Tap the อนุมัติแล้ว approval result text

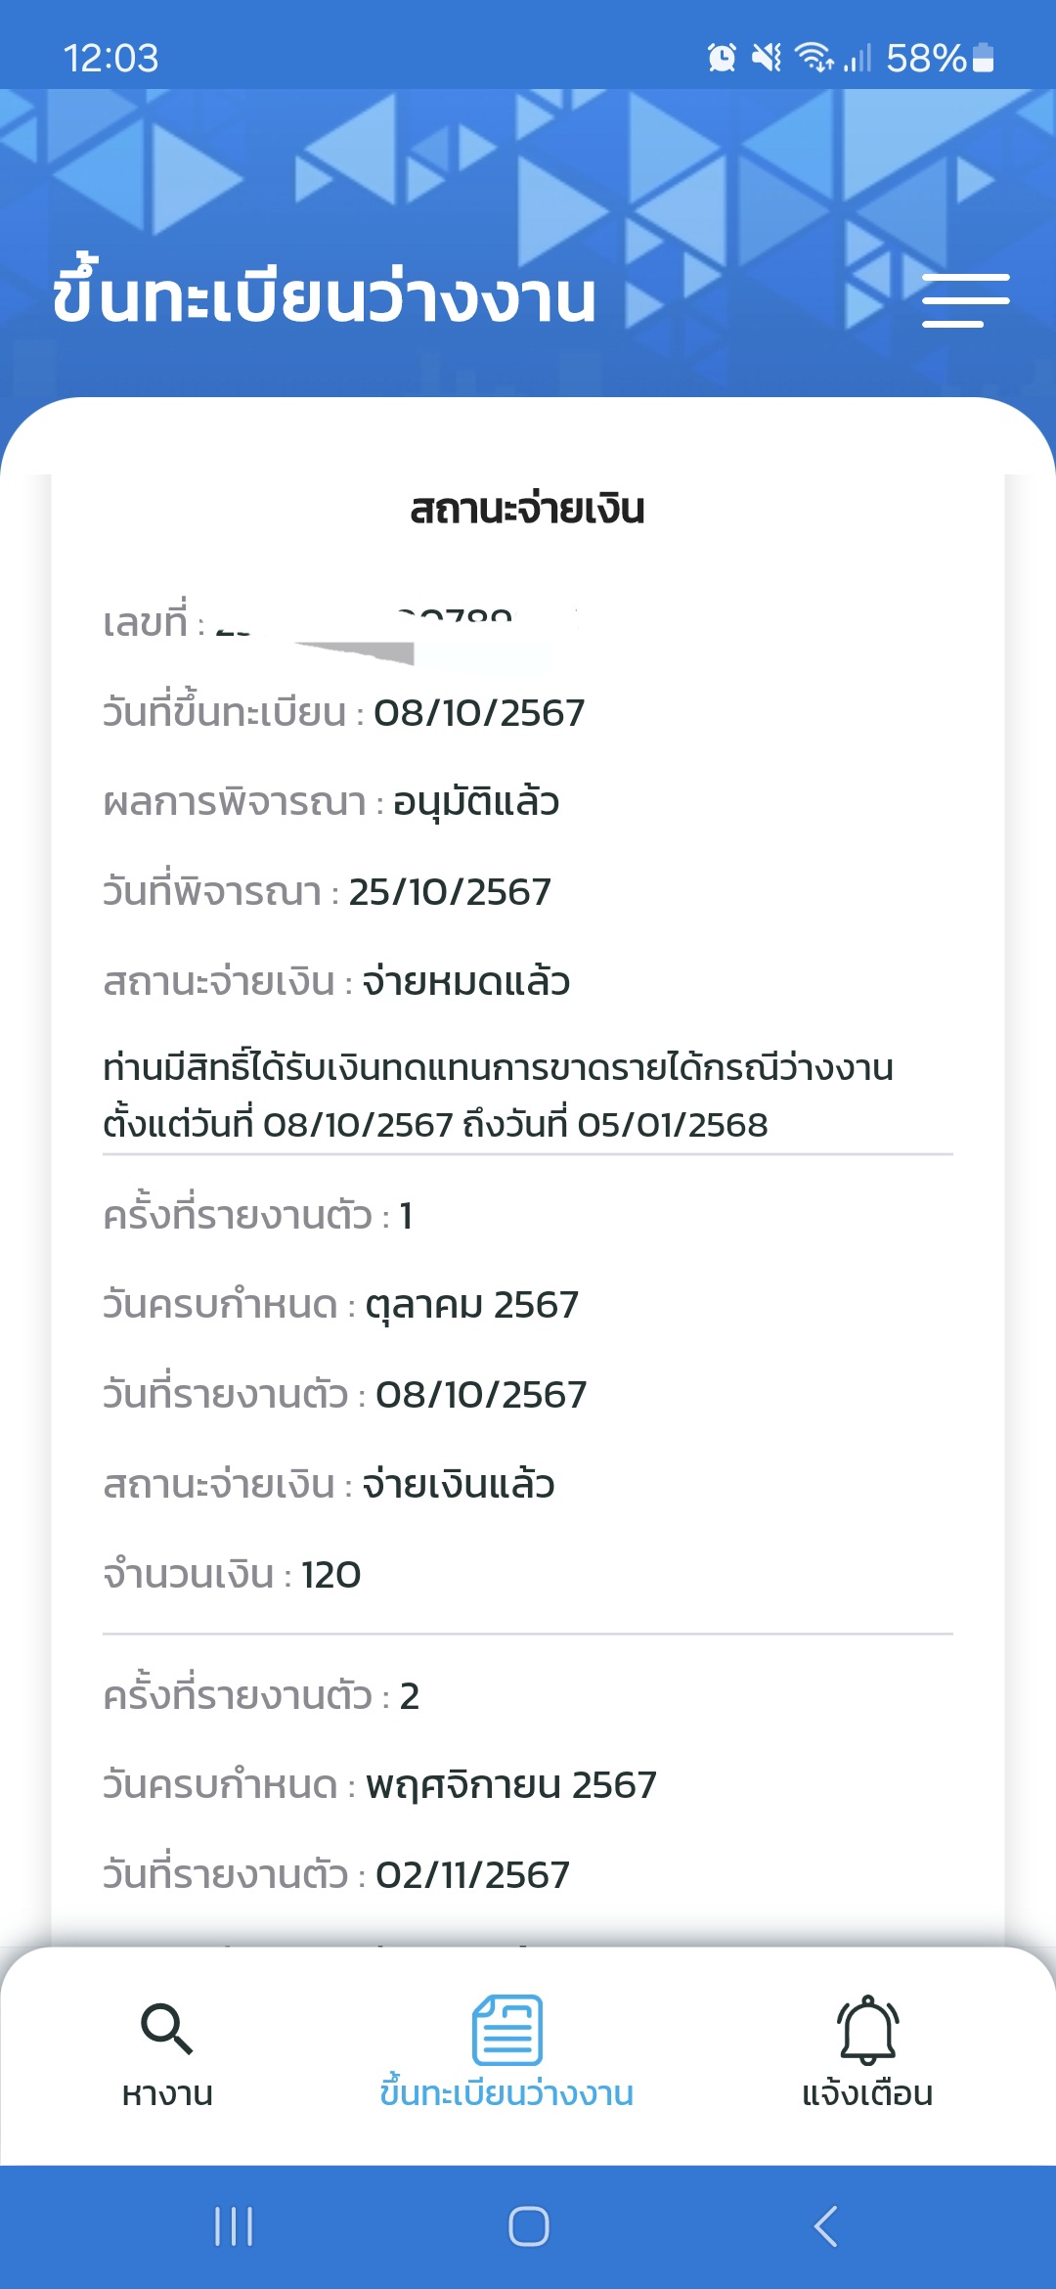tap(476, 803)
